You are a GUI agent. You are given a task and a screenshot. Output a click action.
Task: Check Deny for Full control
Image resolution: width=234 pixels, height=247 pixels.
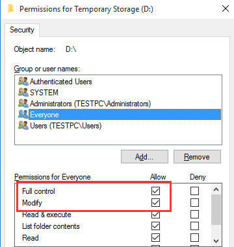(x=194, y=191)
